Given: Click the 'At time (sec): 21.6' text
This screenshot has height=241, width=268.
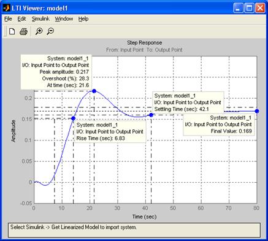Looking at the screenshot, I should tap(68, 85).
